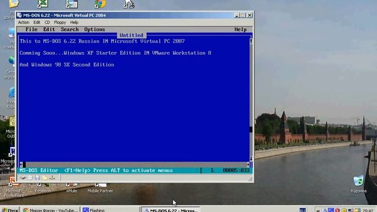Click the hard disk activity icon in Virtual PC status bar
377x212 pixels.
[23, 178]
